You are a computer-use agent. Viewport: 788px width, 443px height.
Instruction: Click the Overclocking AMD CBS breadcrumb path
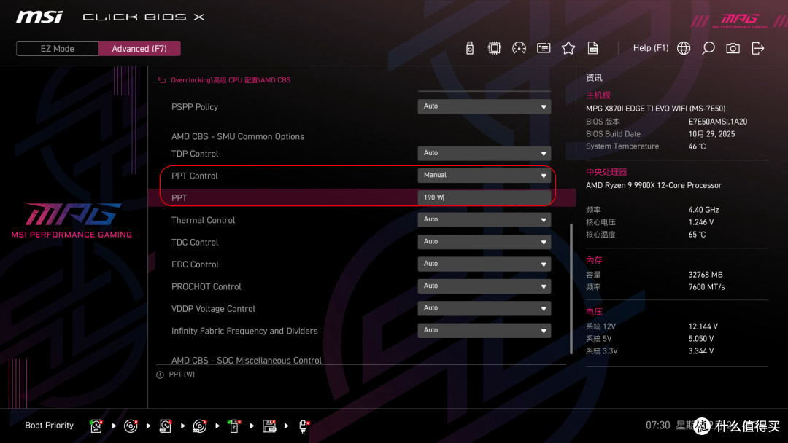pos(231,80)
